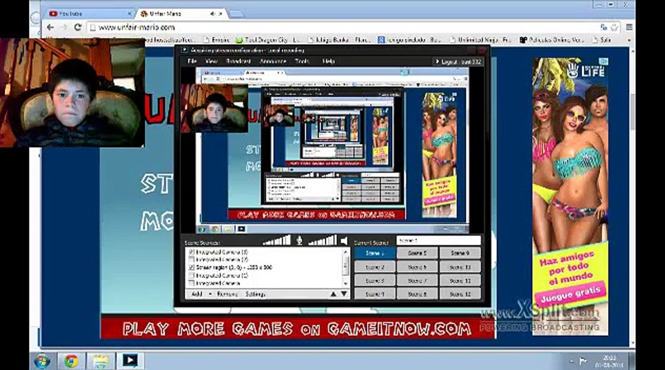Click the sources list scroll-up arrow
This screenshot has height=370, width=665.
[346, 252]
